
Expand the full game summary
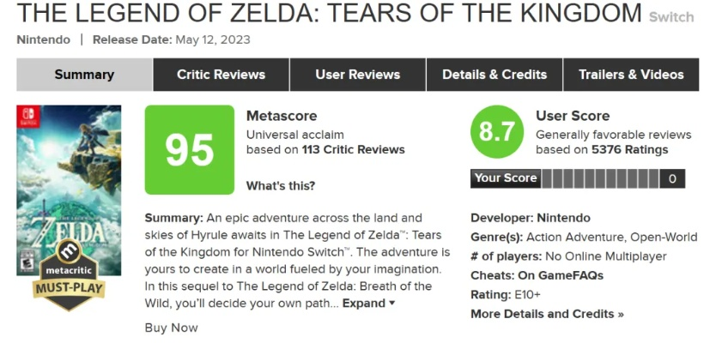pyautogui.click(x=368, y=303)
